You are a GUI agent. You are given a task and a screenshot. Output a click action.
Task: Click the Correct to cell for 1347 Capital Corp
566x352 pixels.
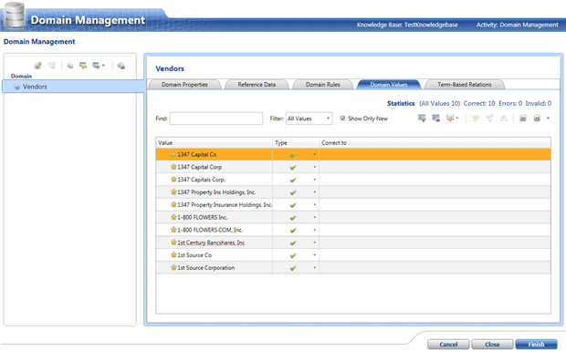[435, 167]
